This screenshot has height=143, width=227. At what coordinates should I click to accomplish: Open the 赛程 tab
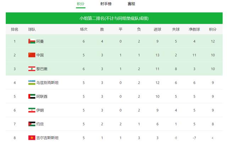(x=131, y=4)
